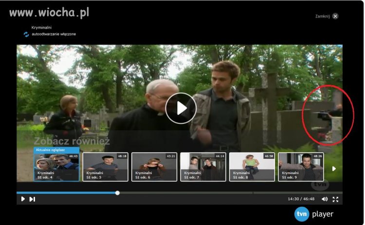Open Kryminalni S1 odc. 9 thumbnail
This screenshot has height=225, width=365.
pos(301,167)
